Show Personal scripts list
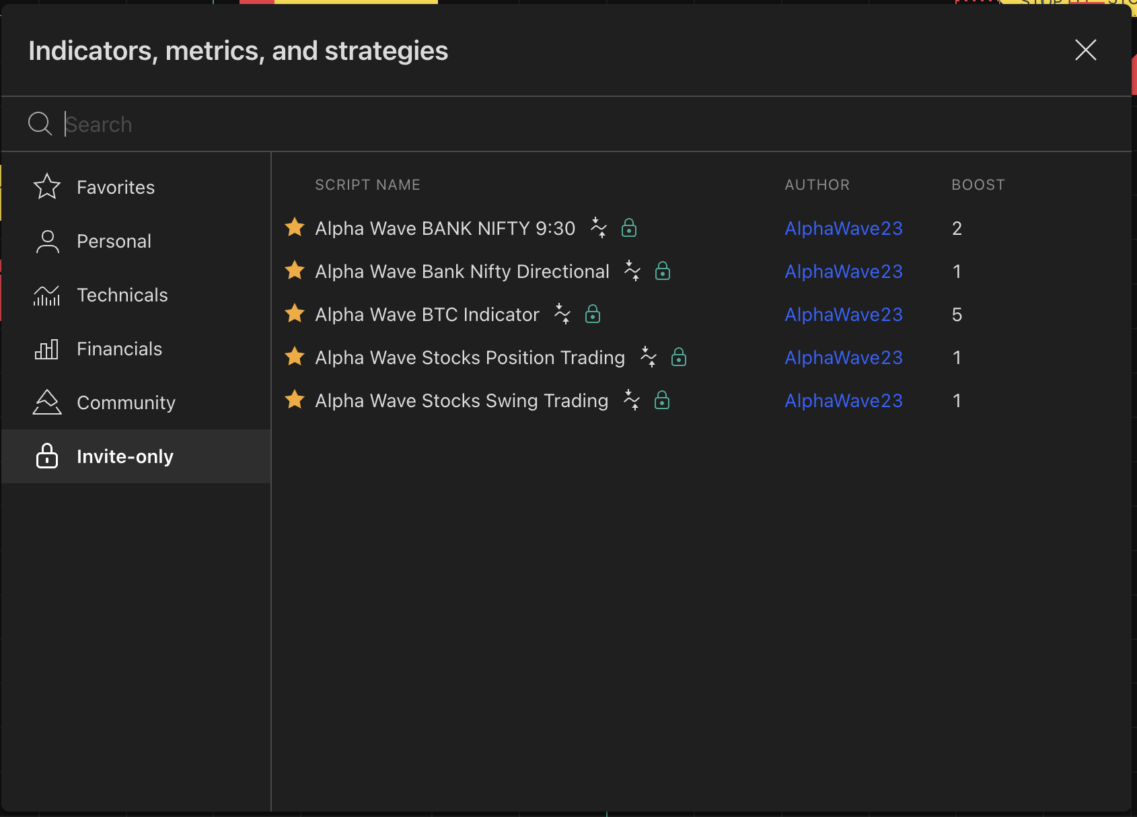1137x817 pixels. coord(114,241)
